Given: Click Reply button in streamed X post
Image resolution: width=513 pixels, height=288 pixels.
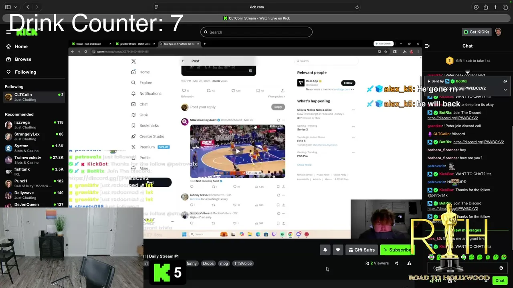Looking at the screenshot, I should 278,107.
